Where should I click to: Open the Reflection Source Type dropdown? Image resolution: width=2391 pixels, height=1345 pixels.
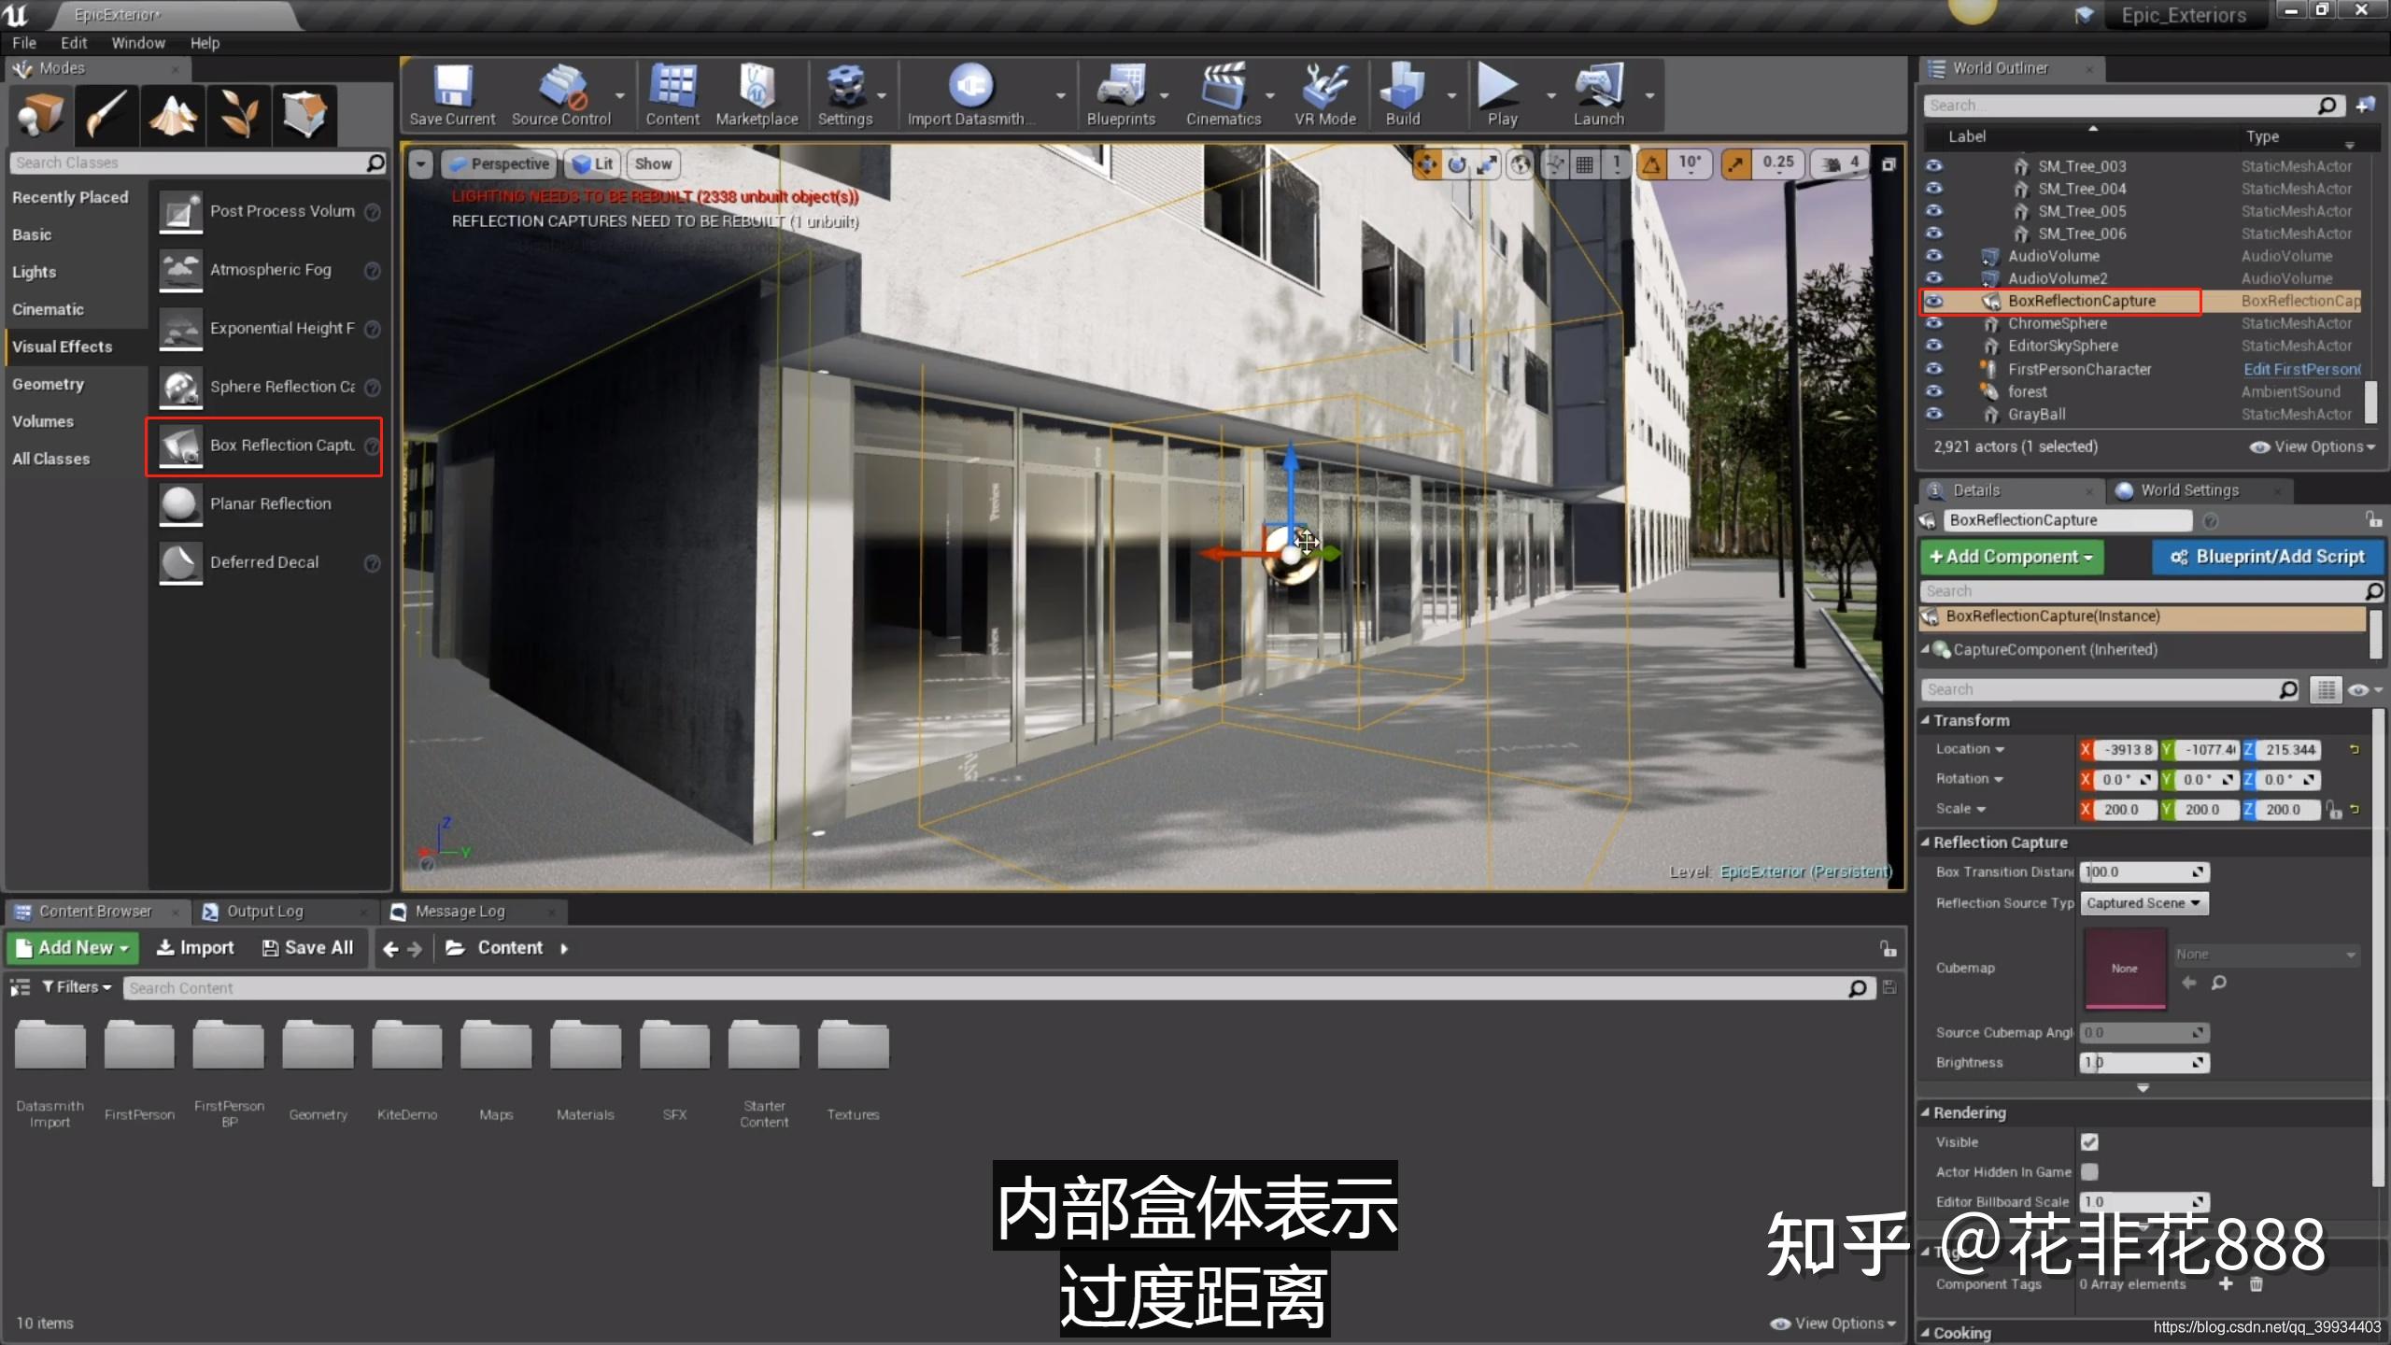(x=2143, y=903)
